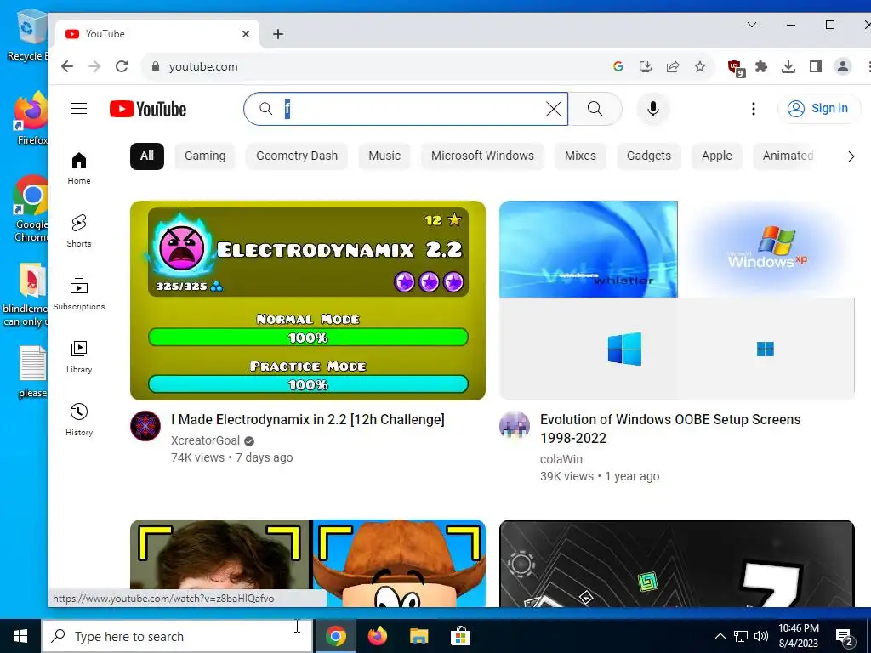Click the Type here to search box
The image size is (871, 653).
[x=177, y=636]
